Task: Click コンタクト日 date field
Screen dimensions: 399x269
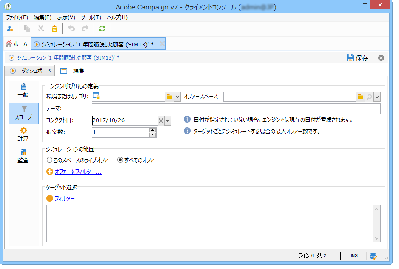Action: (125, 121)
